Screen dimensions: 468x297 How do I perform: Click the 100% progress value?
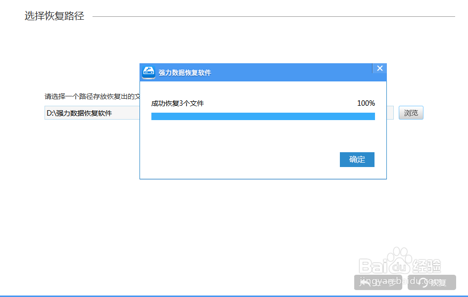tap(366, 103)
